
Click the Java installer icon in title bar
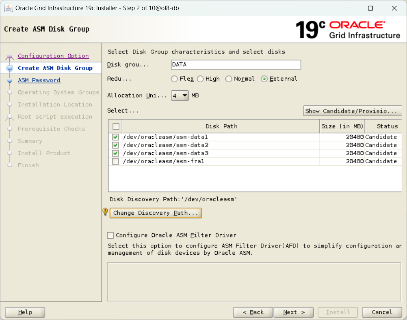[x=8, y=8]
